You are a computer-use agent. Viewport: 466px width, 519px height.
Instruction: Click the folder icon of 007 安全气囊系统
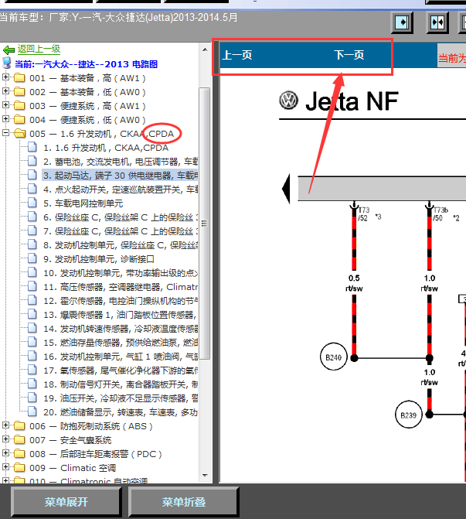(19, 439)
